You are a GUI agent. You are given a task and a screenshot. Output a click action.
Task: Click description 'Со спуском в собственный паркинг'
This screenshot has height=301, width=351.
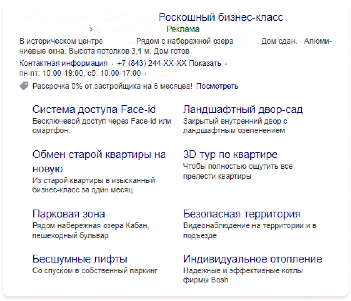[x=95, y=271]
